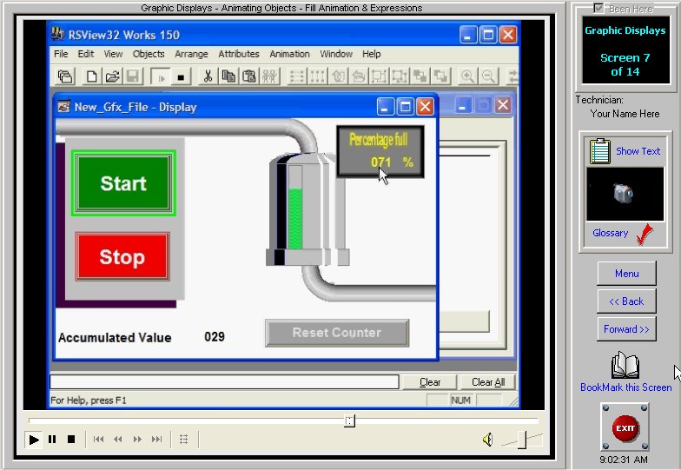Click the Menu navigation button
Image resolution: width=681 pixels, height=470 pixels.
click(x=626, y=273)
